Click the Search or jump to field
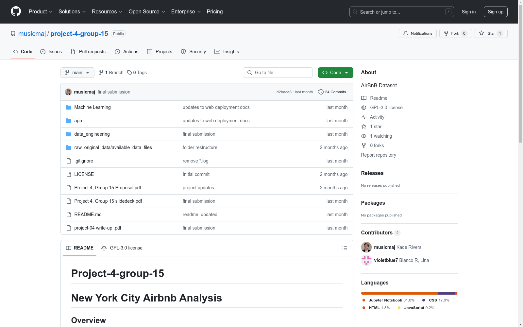 pyautogui.click(x=402, y=12)
